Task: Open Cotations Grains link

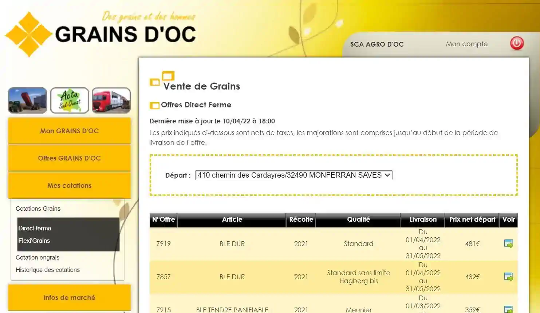Action: point(38,209)
